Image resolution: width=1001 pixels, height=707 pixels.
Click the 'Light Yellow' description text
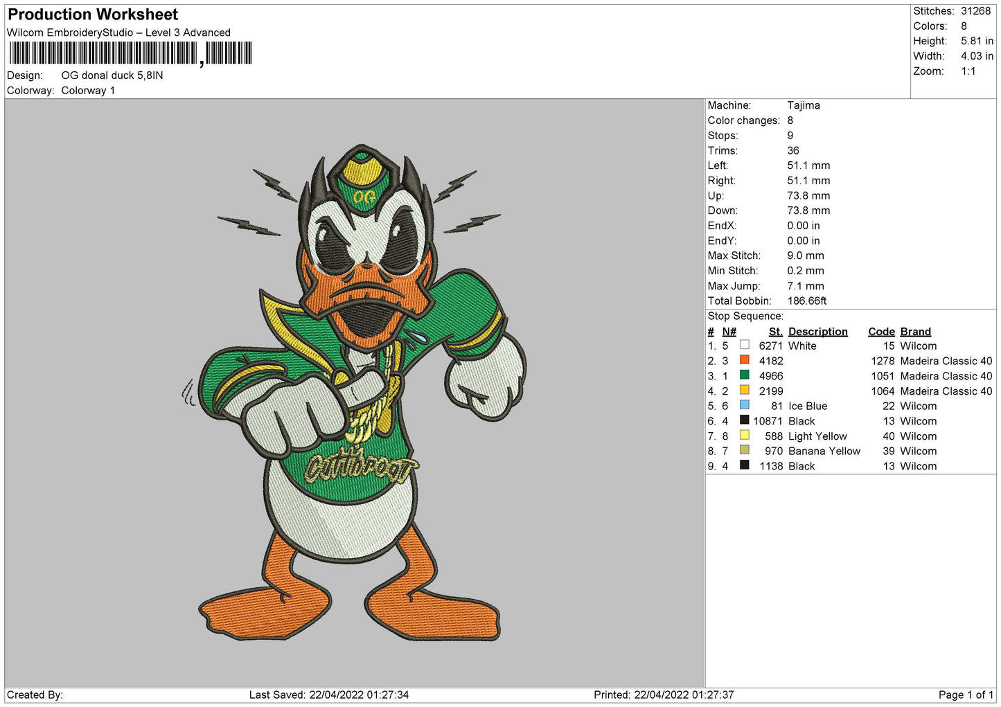pyautogui.click(x=817, y=436)
